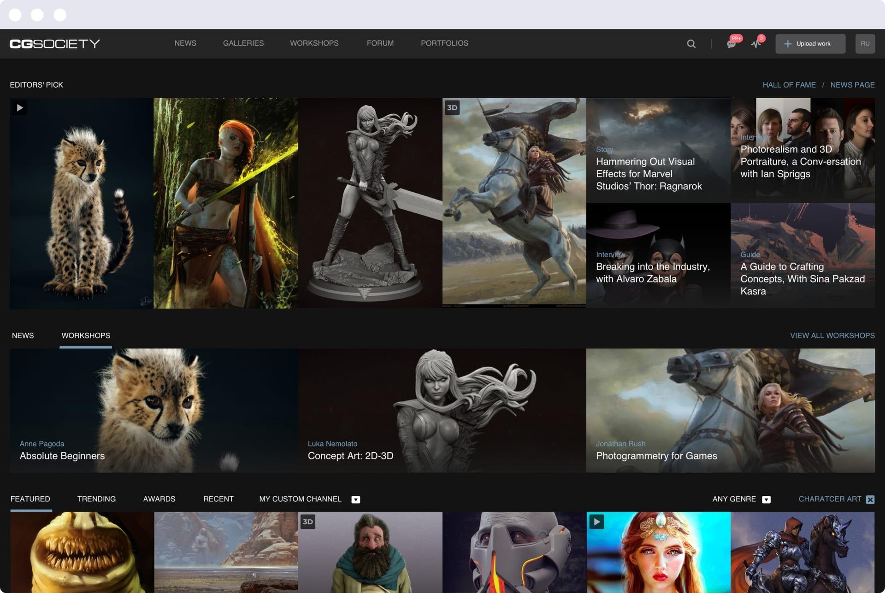Click 3D badge on bearded man thumbnail
Screen dimensions: 885x593
(x=308, y=522)
